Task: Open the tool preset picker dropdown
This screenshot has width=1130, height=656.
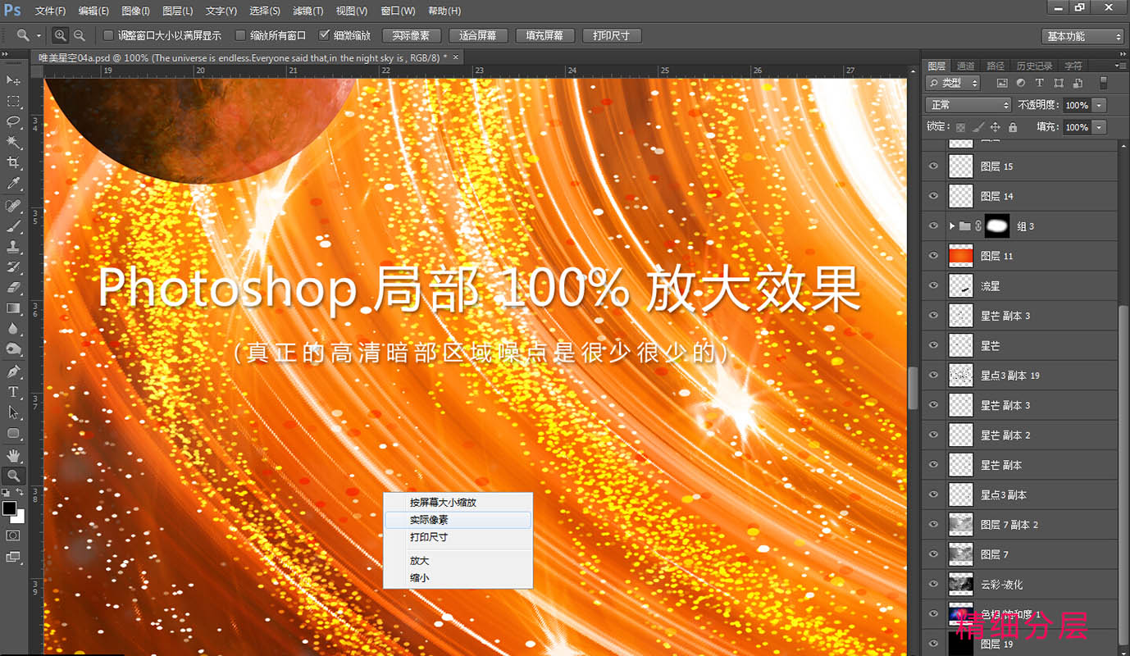Action: 39,36
